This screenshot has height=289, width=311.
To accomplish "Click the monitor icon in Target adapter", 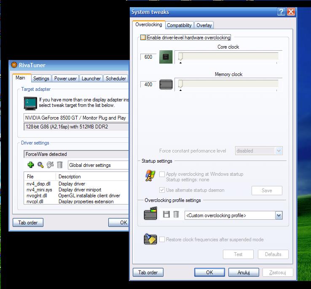I will [30, 103].
